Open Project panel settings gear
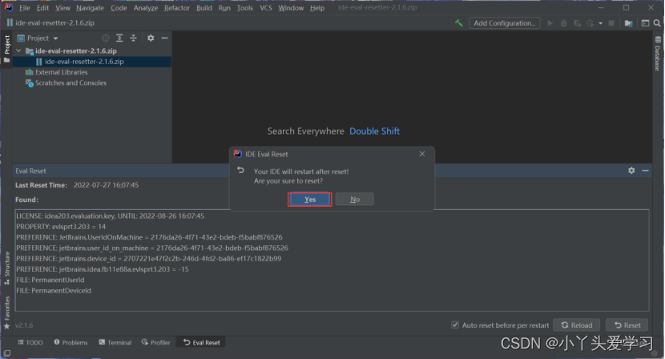This screenshot has width=665, height=359. (151, 38)
